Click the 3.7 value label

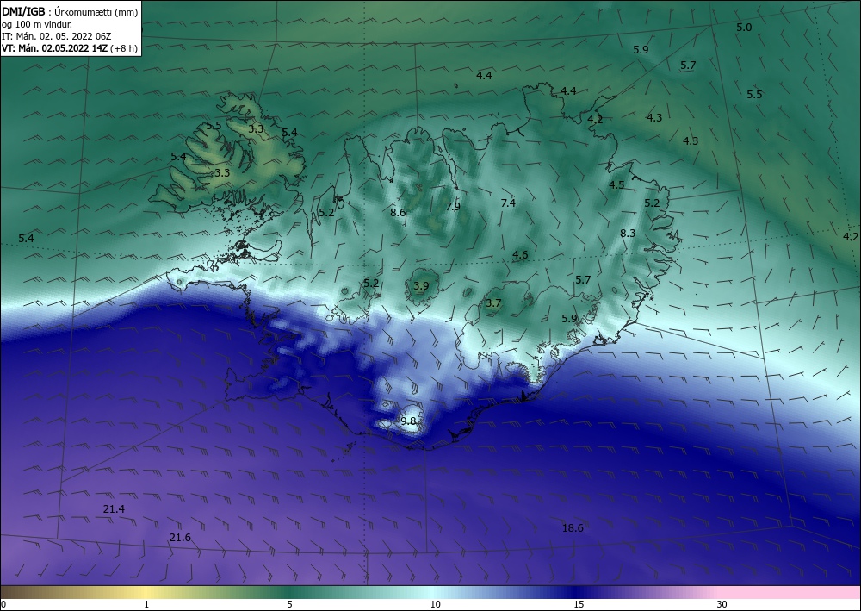493,302
